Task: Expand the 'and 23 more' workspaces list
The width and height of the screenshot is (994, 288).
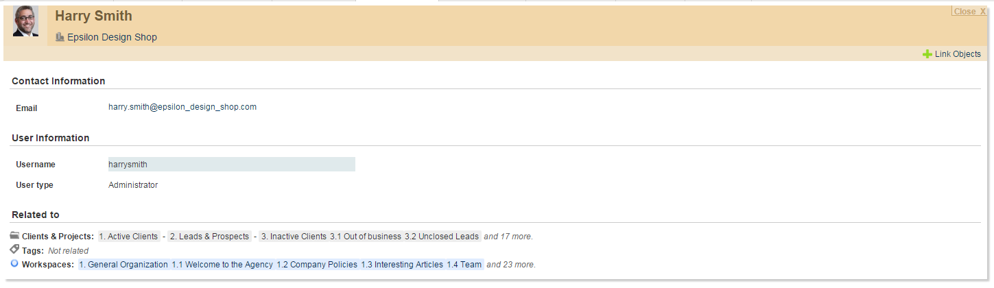Action: 511,265
